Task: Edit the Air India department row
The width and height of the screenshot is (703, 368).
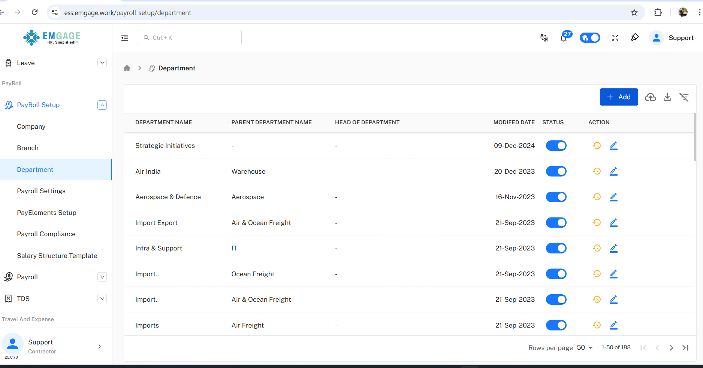Action: point(613,171)
